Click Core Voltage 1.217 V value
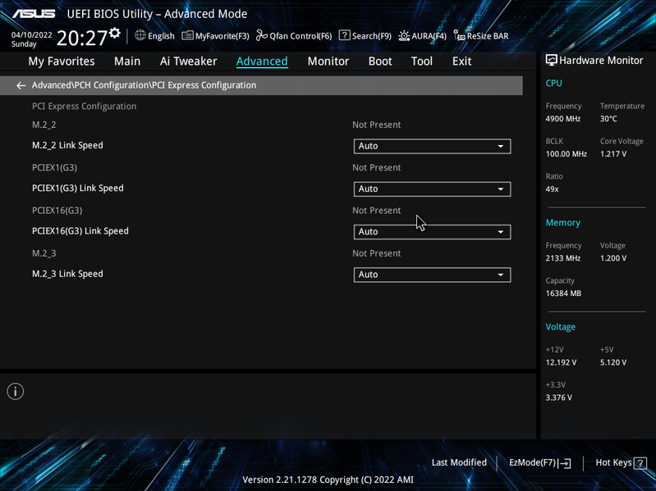 (x=613, y=154)
